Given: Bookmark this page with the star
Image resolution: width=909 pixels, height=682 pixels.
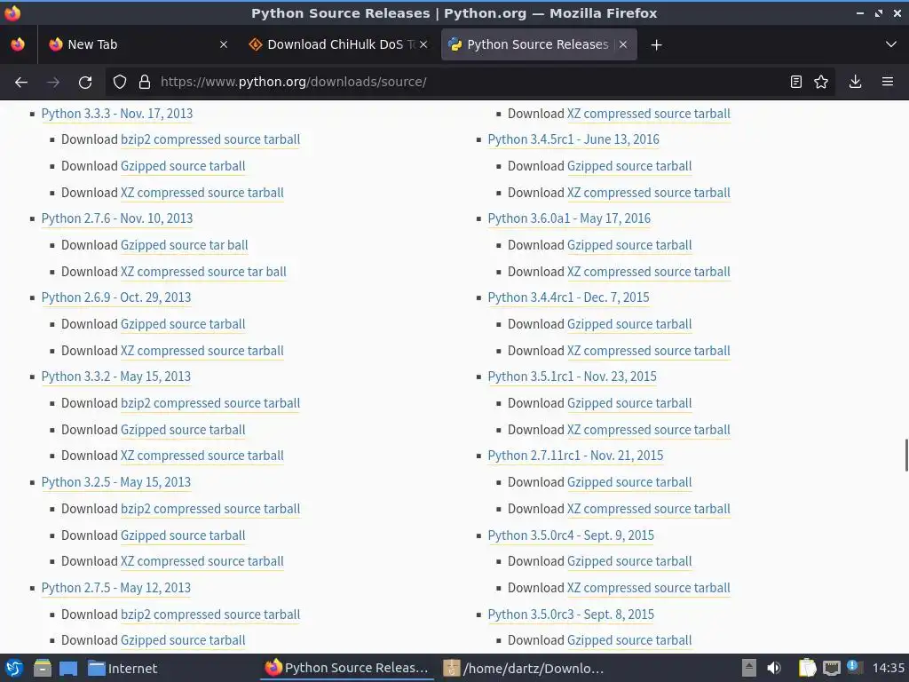Looking at the screenshot, I should (x=821, y=82).
